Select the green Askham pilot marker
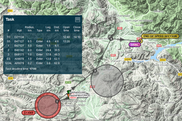 [x=69, y=92]
